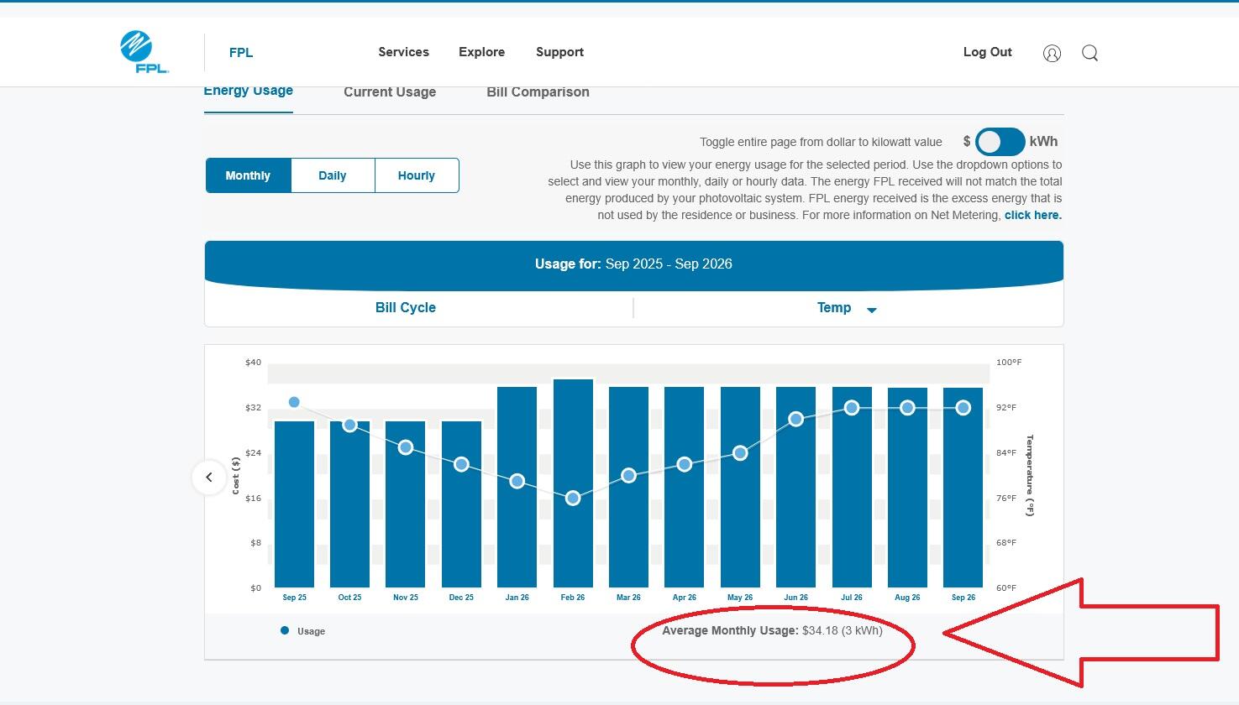Click Log Out
This screenshot has width=1239, height=705.
(x=987, y=52)
